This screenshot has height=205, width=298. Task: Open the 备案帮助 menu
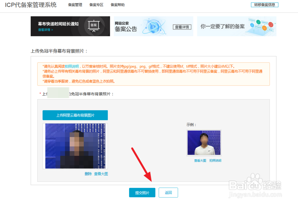(118, 5)
